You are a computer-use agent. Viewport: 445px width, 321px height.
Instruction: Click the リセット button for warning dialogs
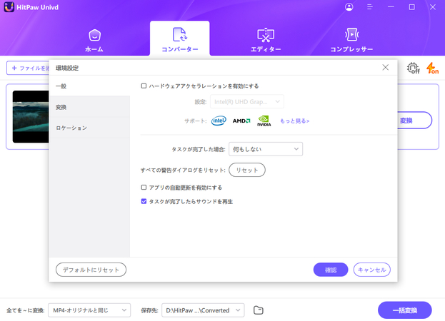click(x=247, y=170)
